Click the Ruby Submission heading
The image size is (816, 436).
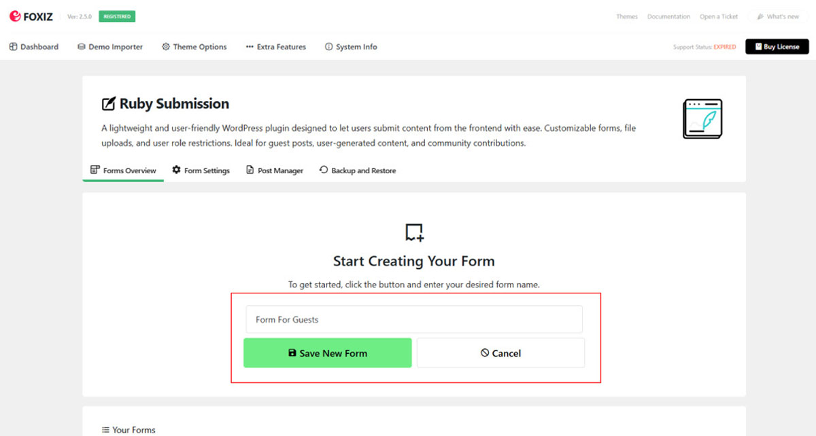pyautogui.click(x=165, y=104)
